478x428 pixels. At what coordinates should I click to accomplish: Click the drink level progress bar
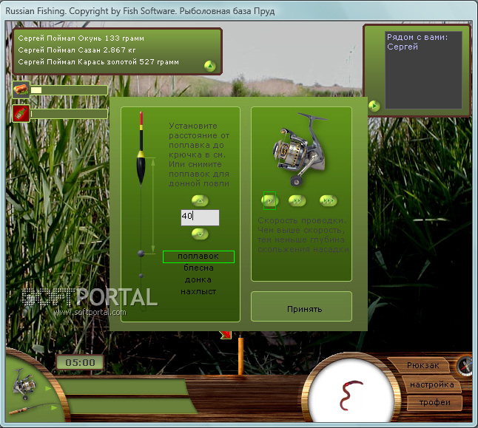pos(69,114)
